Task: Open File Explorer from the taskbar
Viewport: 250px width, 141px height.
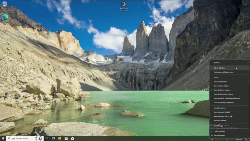Action: pos(60,138)
